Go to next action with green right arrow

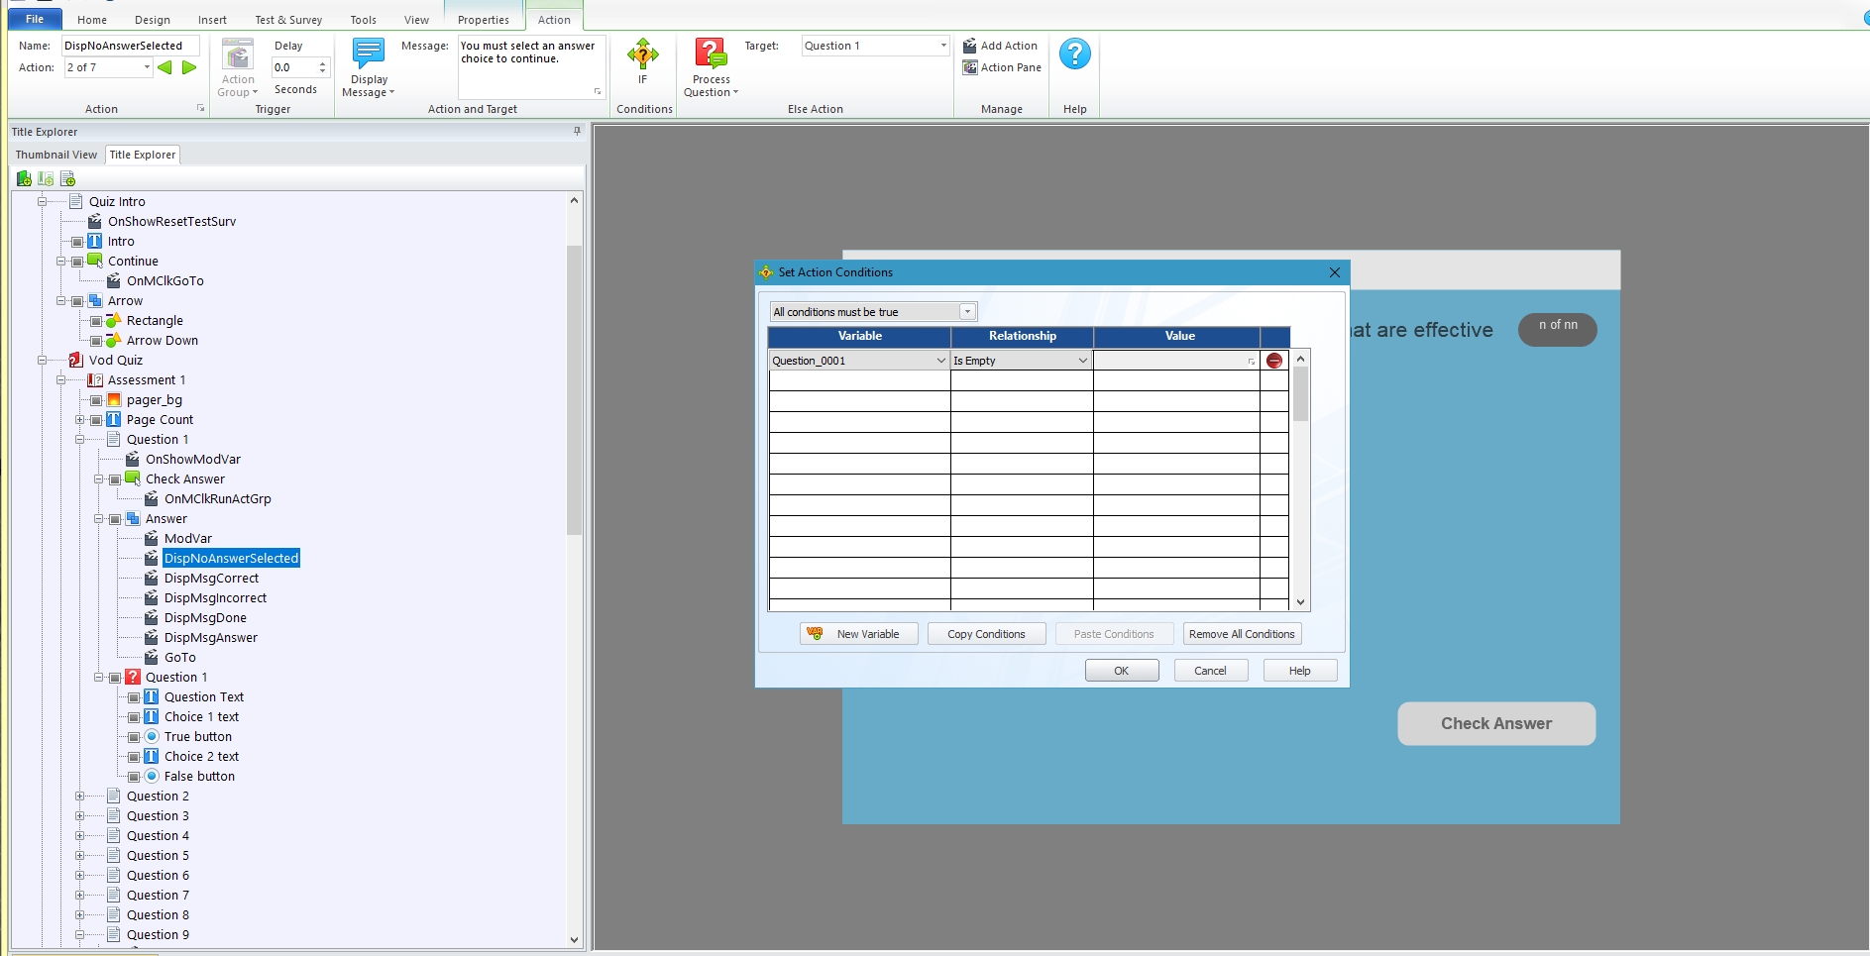(189, 67)
